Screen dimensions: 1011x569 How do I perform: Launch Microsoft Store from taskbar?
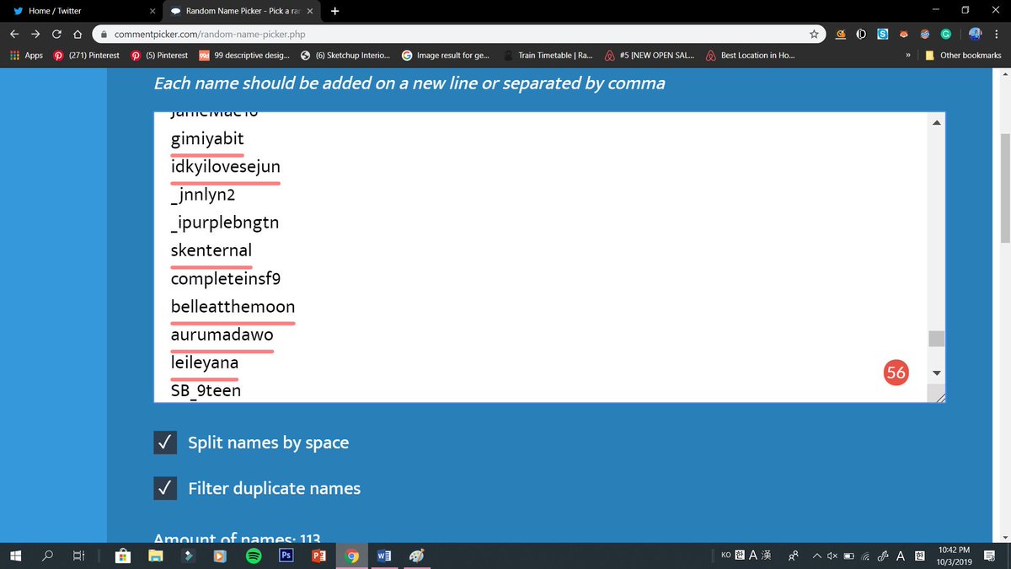[x=123, y=556]
